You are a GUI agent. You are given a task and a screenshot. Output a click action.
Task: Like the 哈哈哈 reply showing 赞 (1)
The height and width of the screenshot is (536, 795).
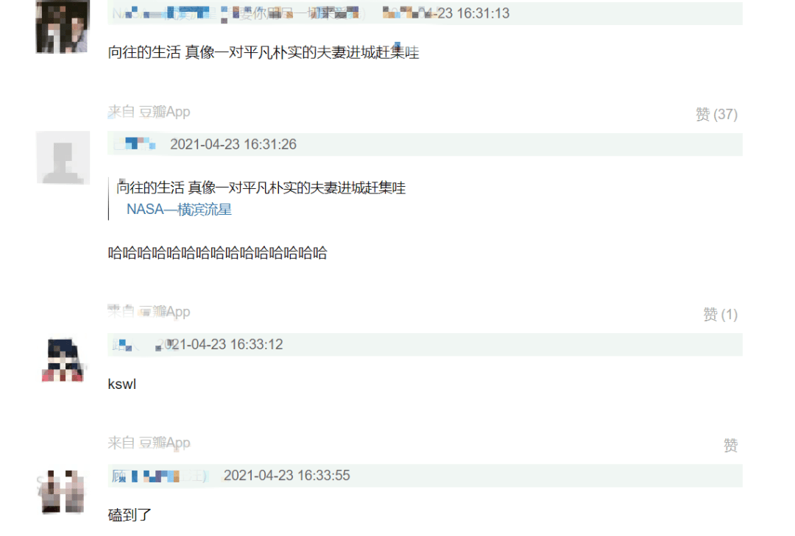[x=720, y=315]
